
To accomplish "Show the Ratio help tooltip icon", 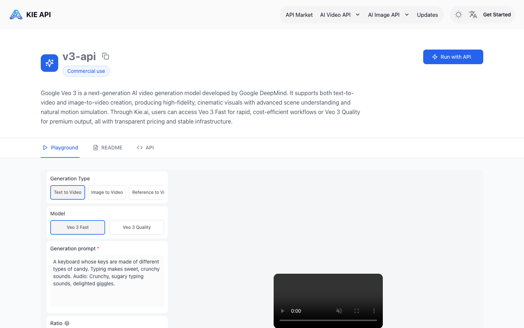I will pos(67,323).
